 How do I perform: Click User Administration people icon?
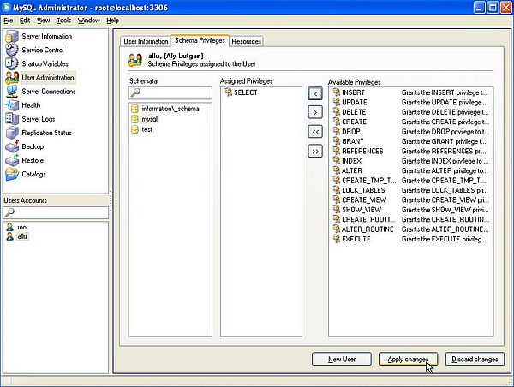[12, 78]
